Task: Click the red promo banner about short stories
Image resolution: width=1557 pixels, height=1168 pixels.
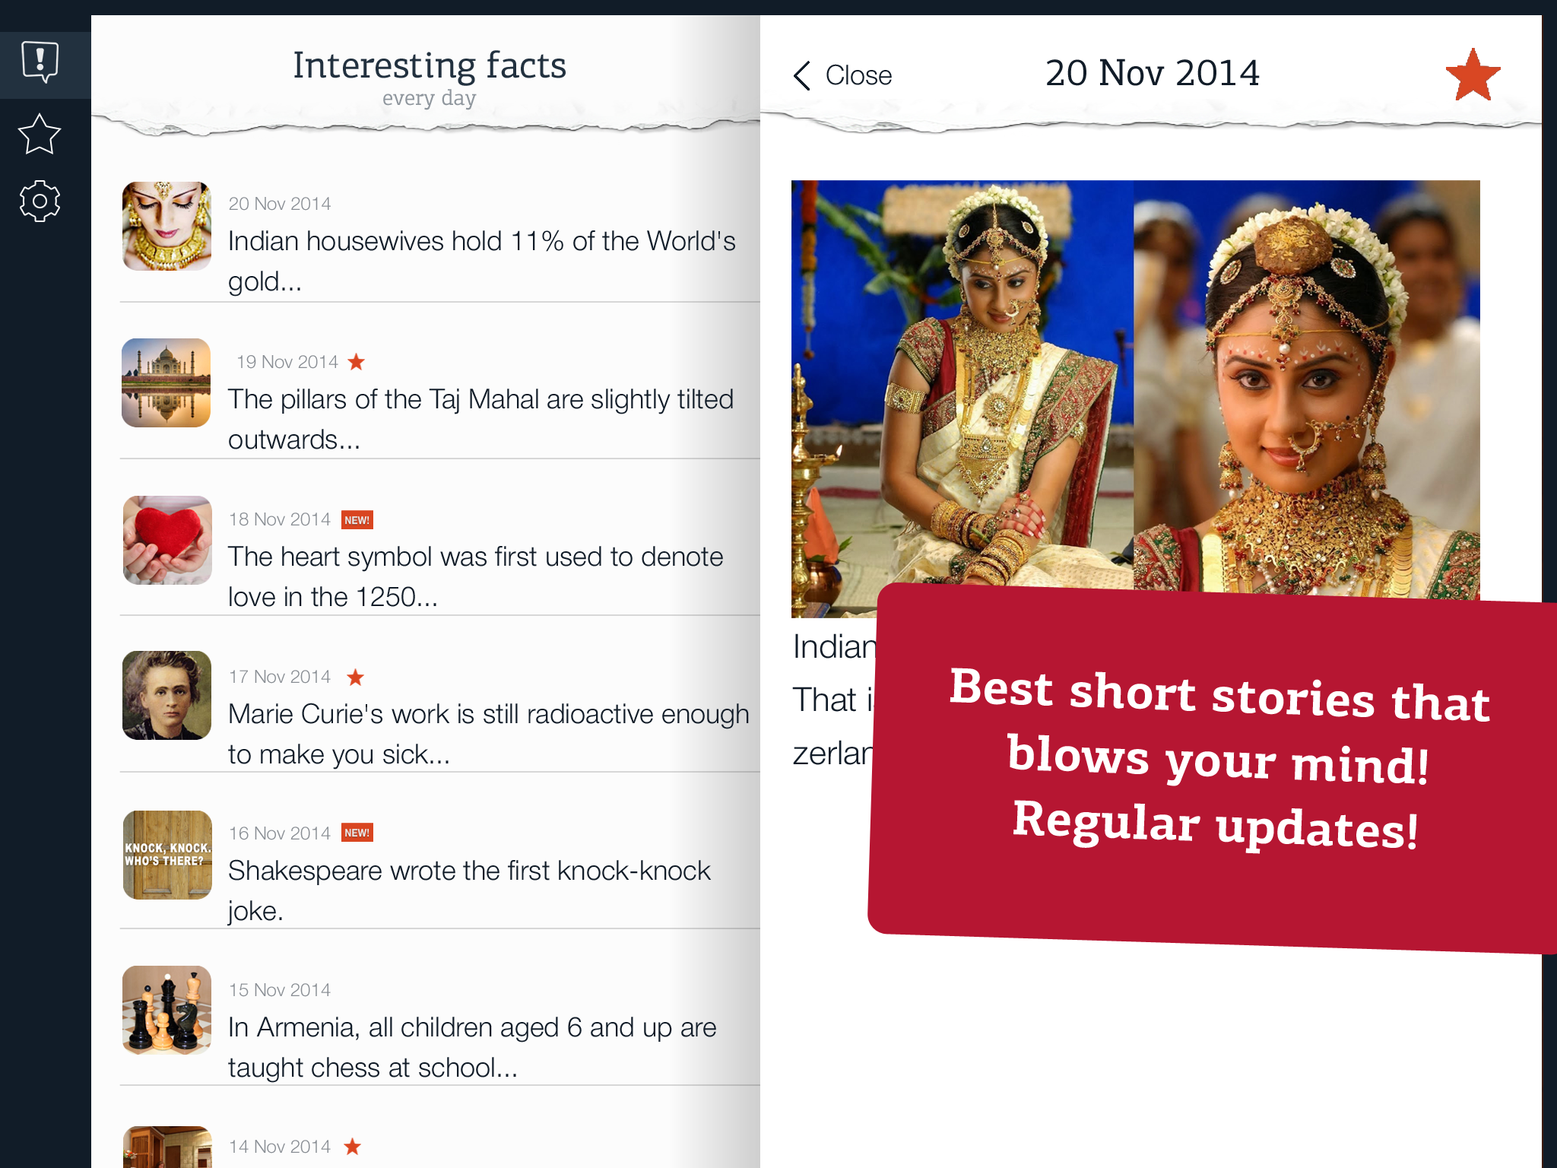Action: 1213,768
